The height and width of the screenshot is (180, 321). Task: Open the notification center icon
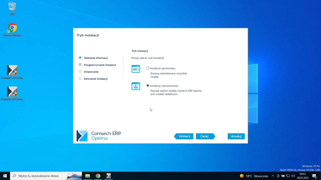click(x=314, y=176)
